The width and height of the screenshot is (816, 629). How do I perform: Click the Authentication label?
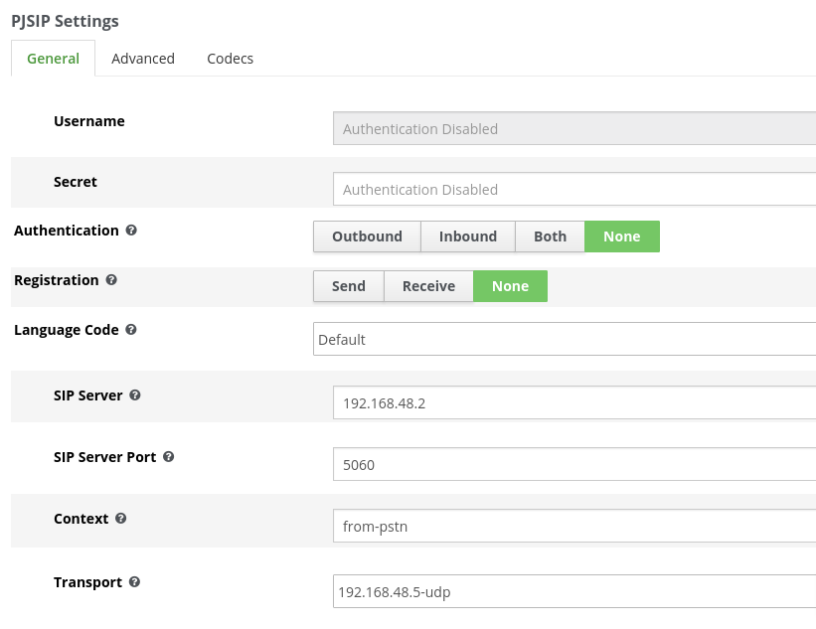[x=67, y=231]
